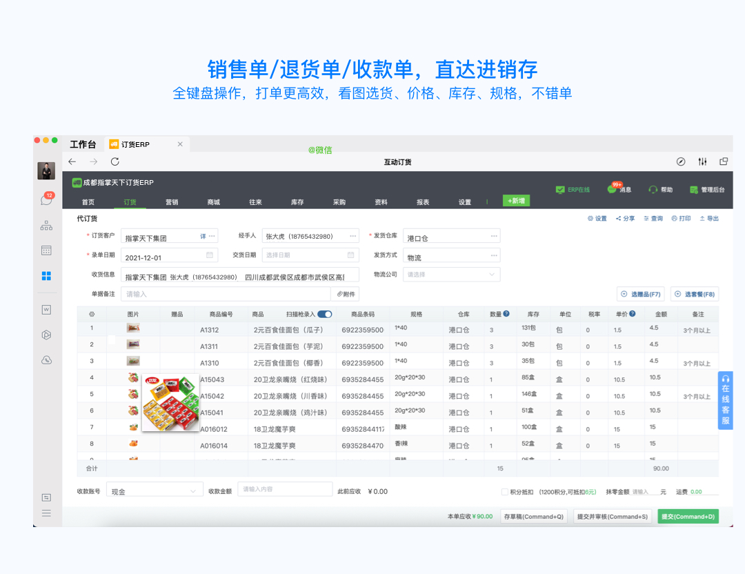This screenshot has height=574, width=745.
Task: Click the compass icon in top bar
Action: (681, 161)
